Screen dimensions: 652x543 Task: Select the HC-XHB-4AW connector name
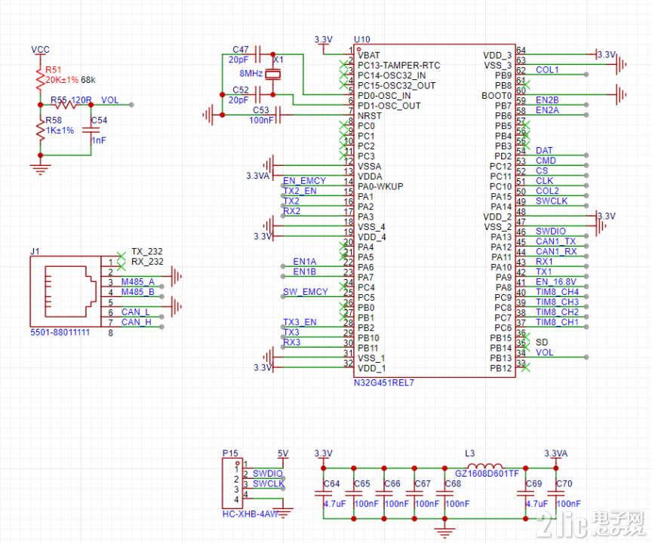click(x=250, y=514)
